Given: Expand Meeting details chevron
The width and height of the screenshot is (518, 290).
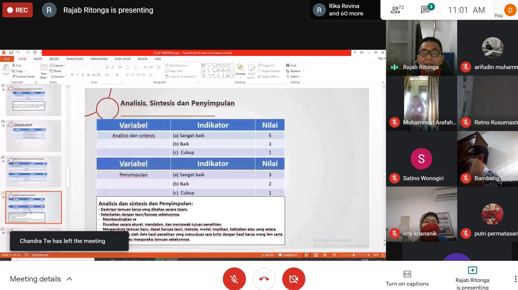Looking at the screenshot, I should 69,279.
